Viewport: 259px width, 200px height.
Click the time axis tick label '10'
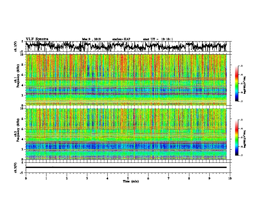pyautogui.click(x=230, y=178)
